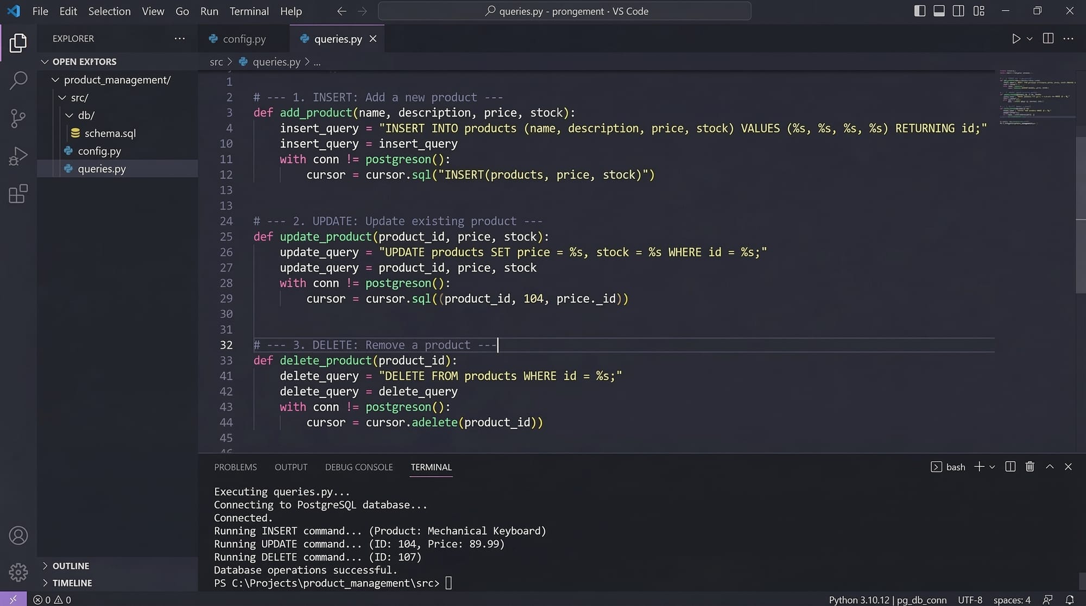Click the Accounts icon

click(x=18, y=535)
